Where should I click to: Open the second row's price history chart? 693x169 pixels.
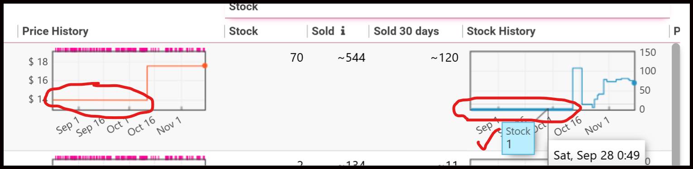129,161
